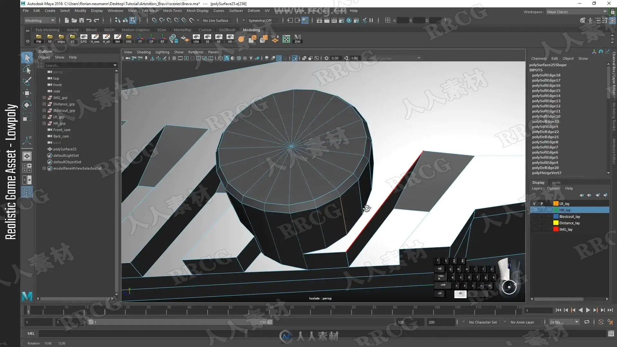Viewport: 617px width, 347px height.
Task: Click the Snap to grids icon
Action: point(155,20)
